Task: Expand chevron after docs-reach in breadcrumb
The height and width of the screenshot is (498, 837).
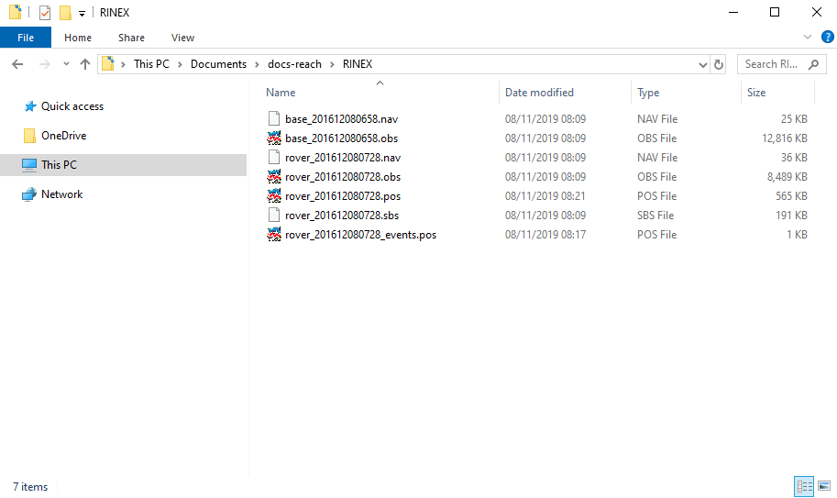Action: click(x=332, y=64)
